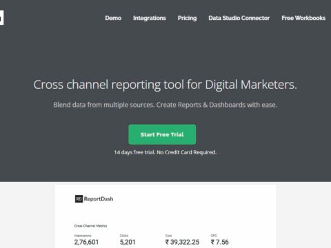Click the 'Cross Channel Metrics' heading
The width and height of the screenshot is (331, 248).
point(90,226)
